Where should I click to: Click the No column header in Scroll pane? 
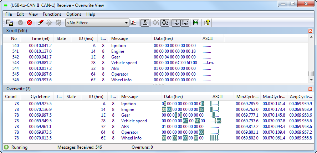click(x=12, y=39)
